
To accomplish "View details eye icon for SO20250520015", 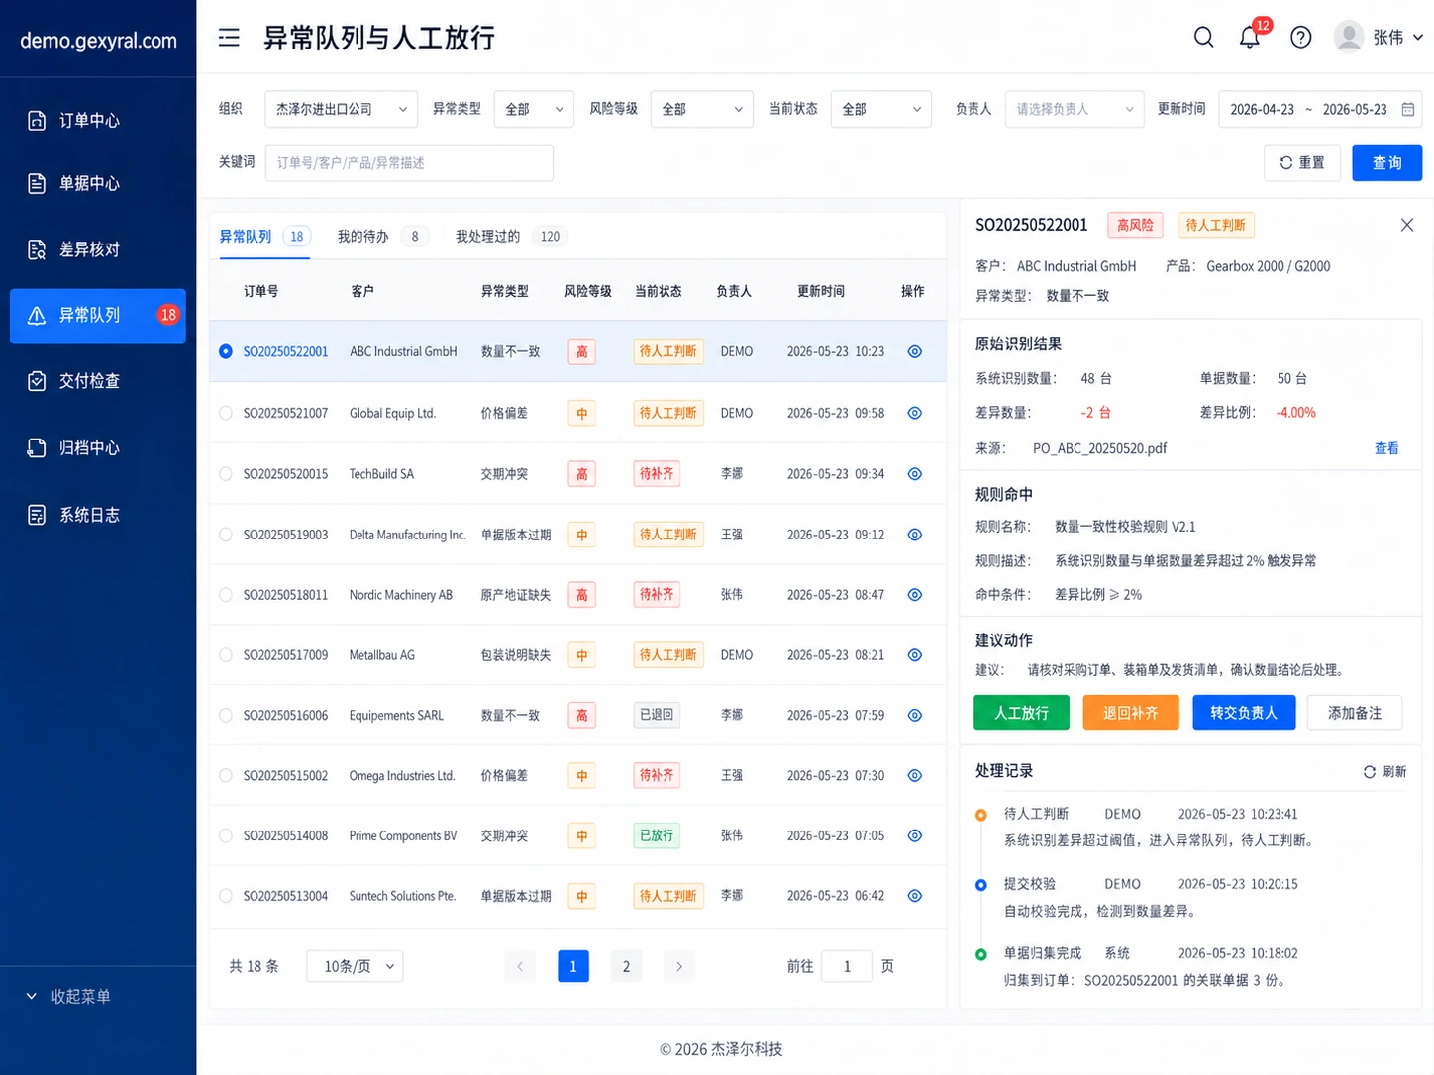I will (915, 474).
